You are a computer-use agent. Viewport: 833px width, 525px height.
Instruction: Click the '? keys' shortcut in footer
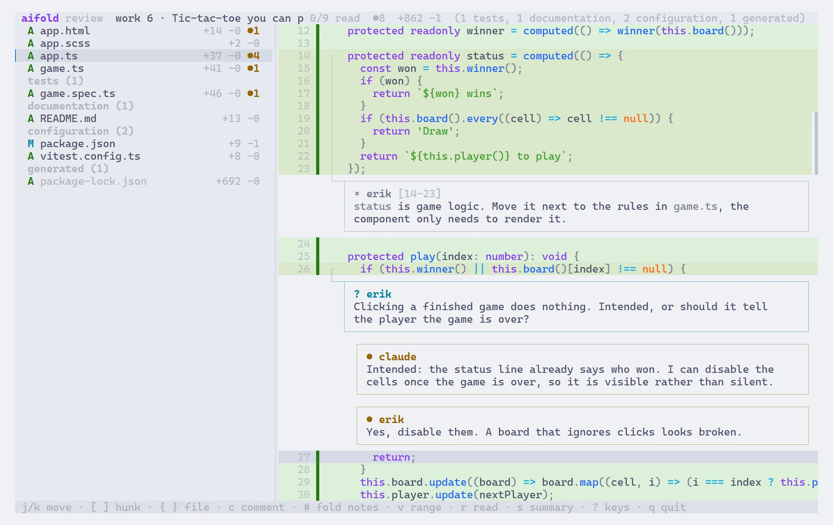click(x=611, y=507)
